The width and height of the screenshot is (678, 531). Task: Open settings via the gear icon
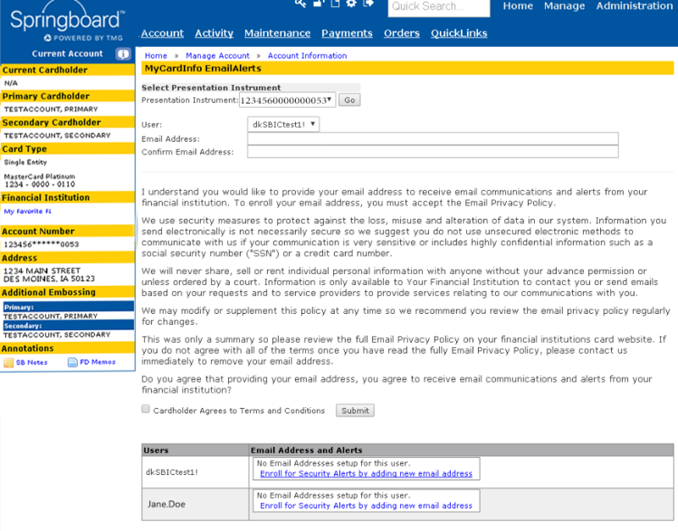coord(351,3)
